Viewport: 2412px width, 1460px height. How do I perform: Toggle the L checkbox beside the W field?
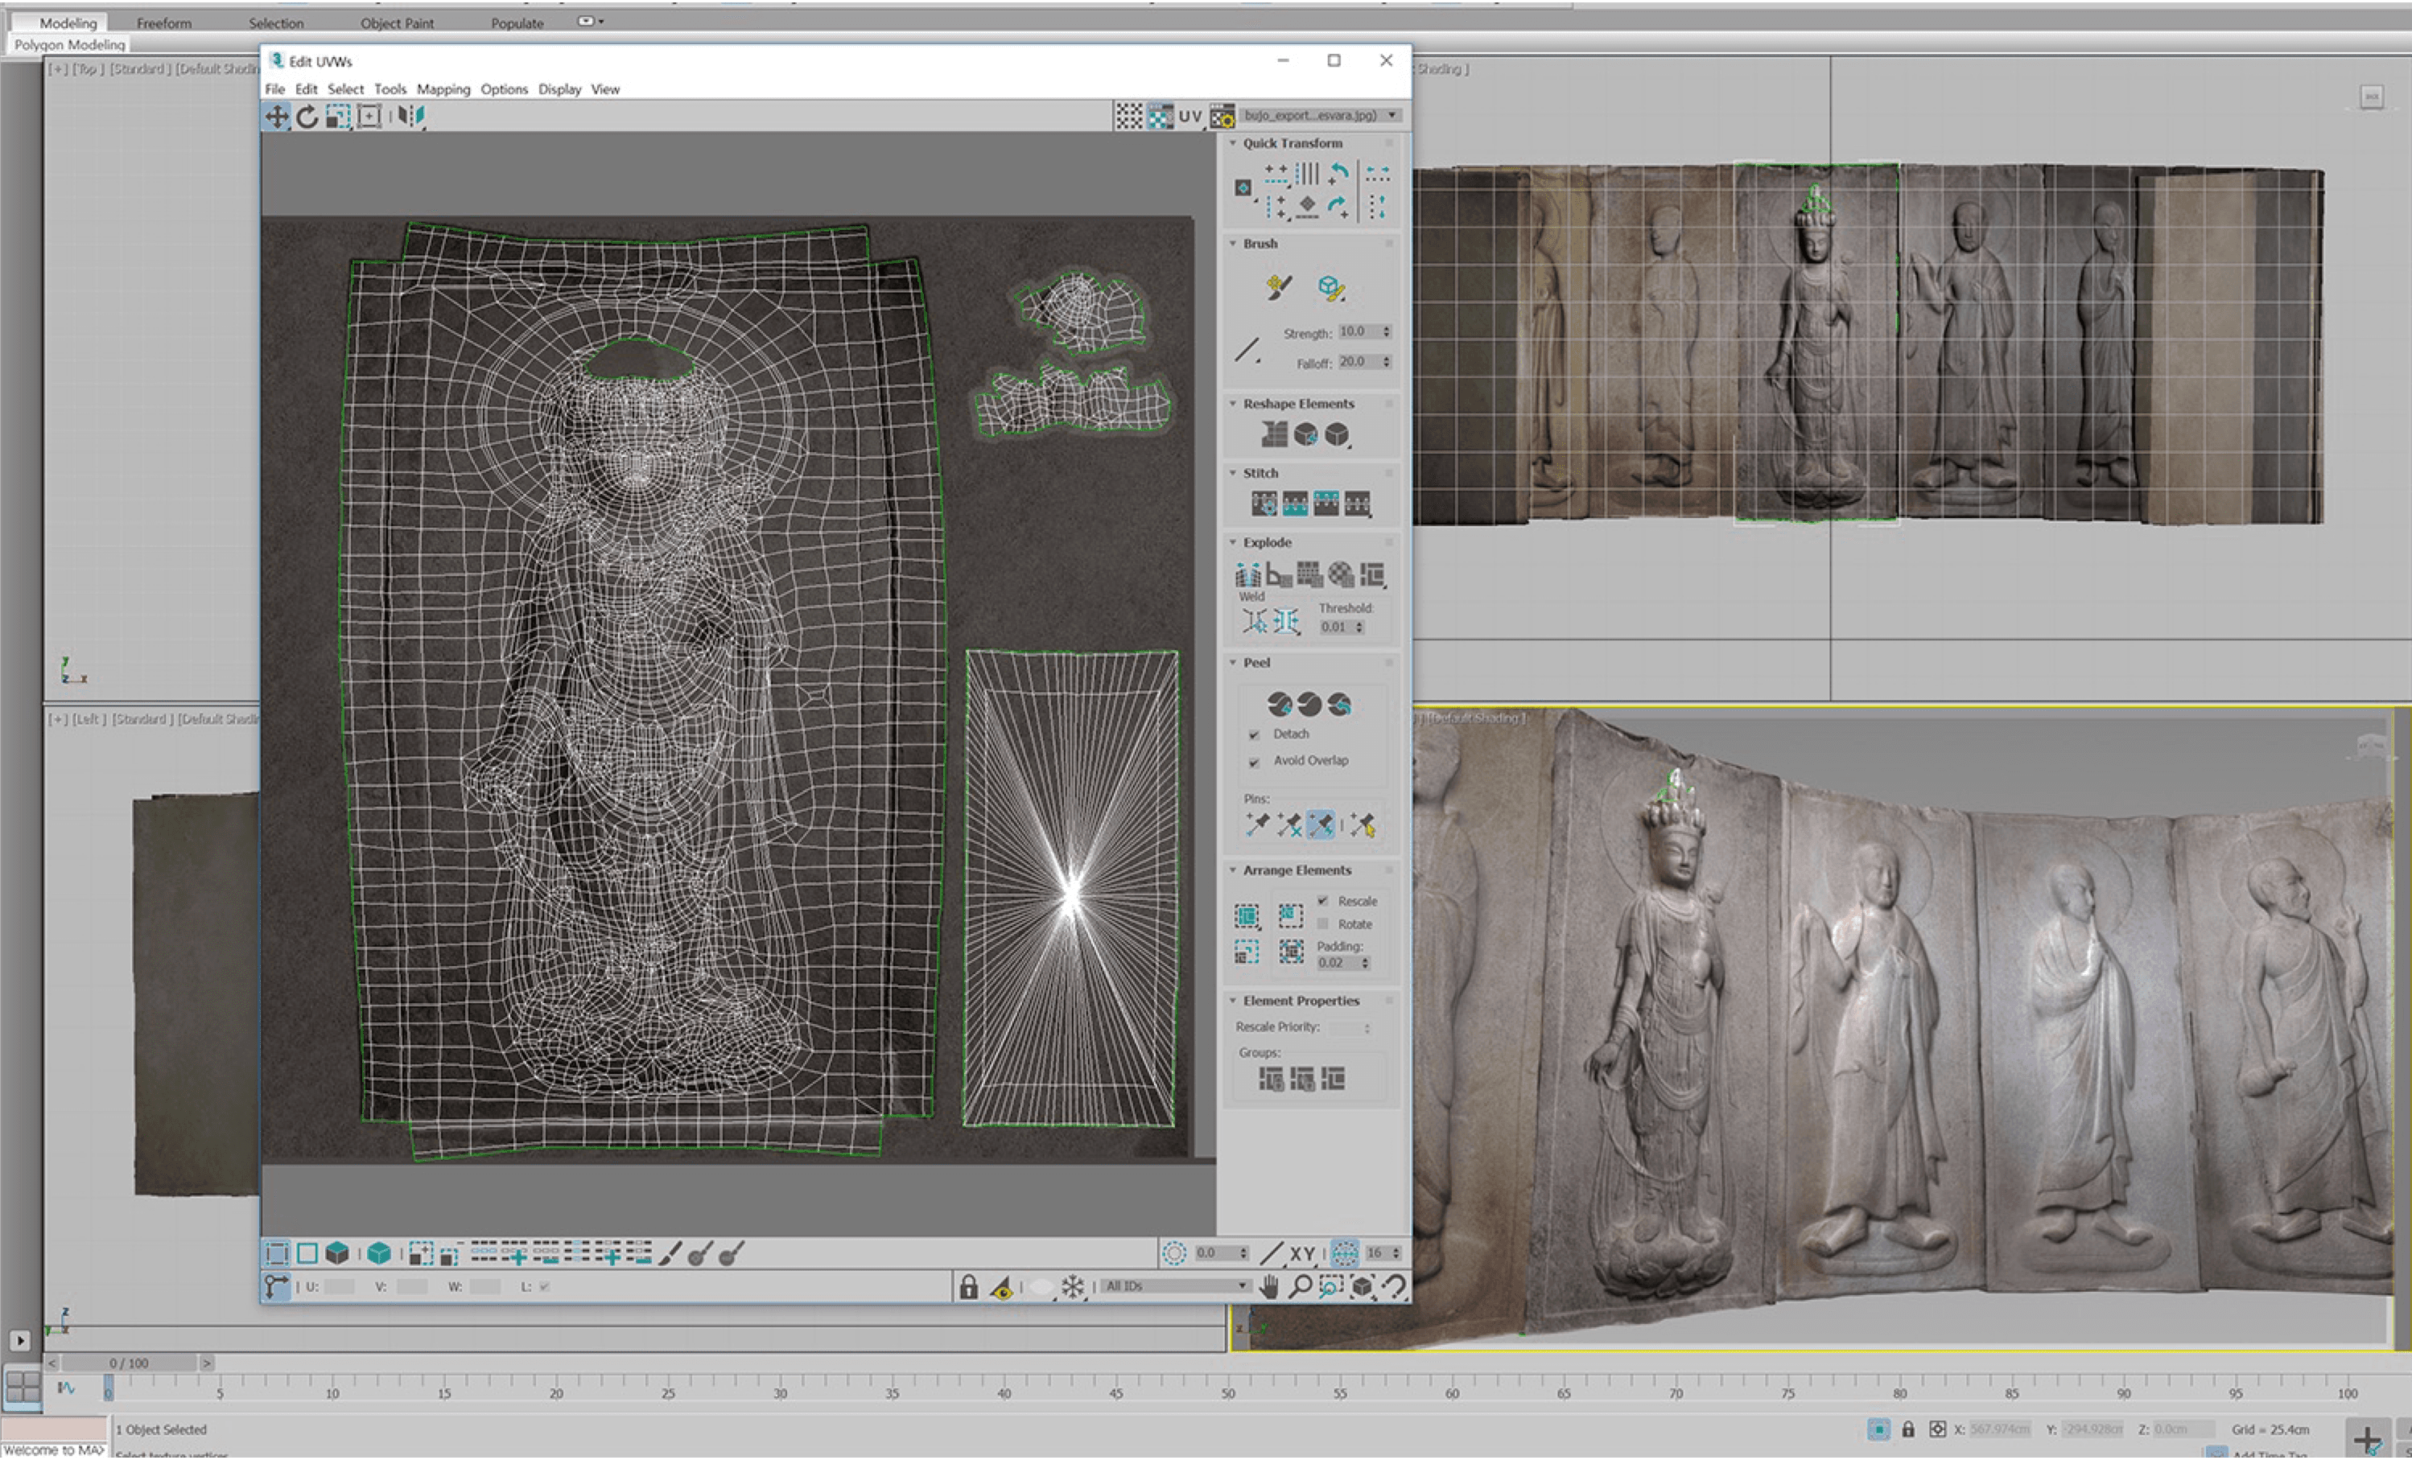pos(544,1287)
